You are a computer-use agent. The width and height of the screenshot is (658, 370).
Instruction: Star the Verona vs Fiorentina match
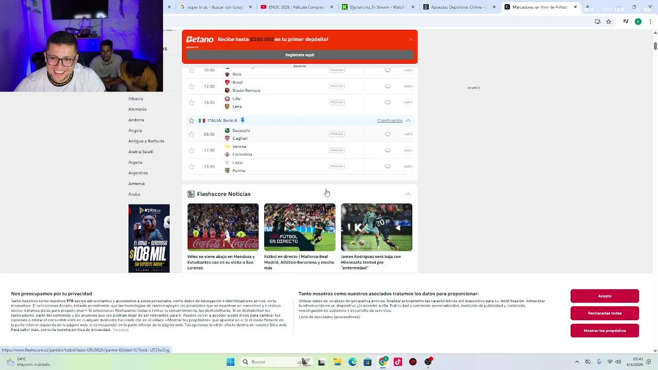tap(192, 151)
